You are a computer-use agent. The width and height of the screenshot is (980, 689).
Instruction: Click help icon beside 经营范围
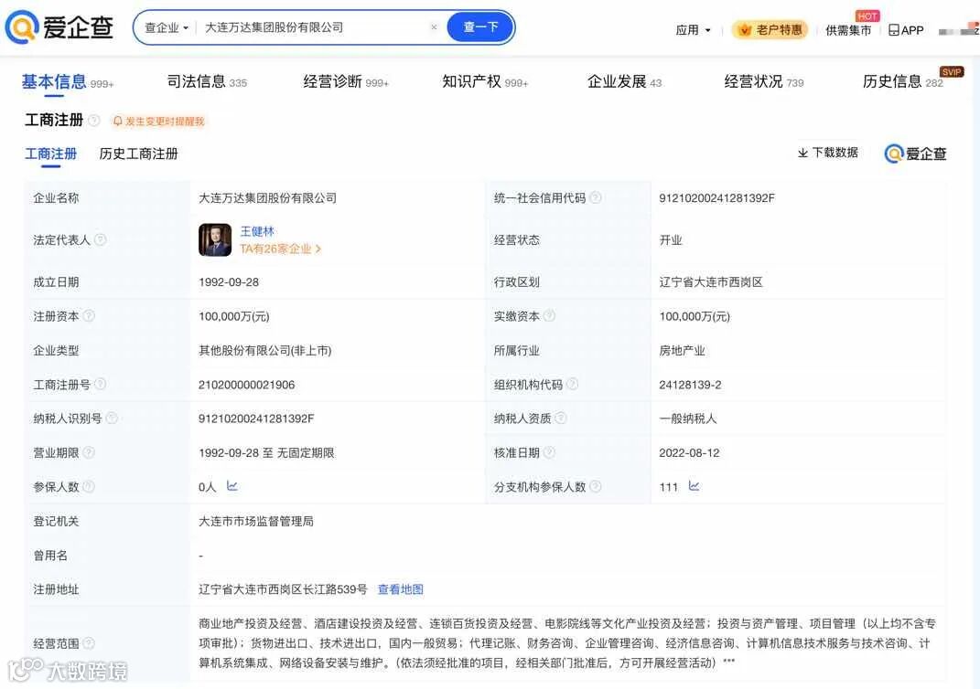(x=89, y=642)
